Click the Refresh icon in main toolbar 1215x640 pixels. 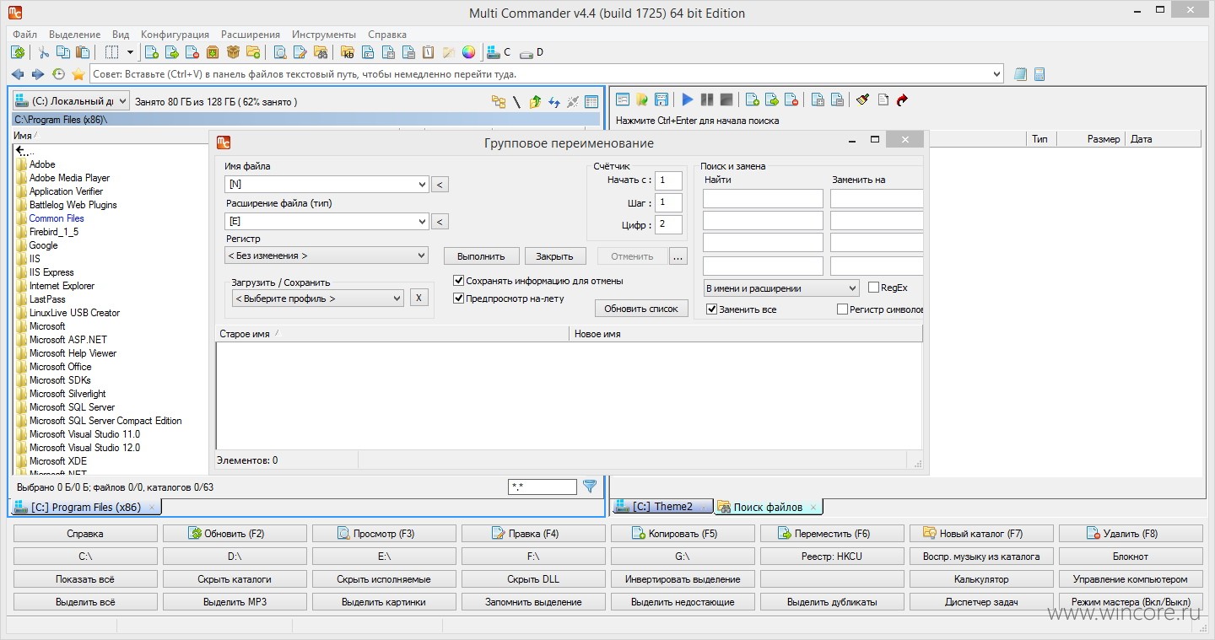coord(18,52)
